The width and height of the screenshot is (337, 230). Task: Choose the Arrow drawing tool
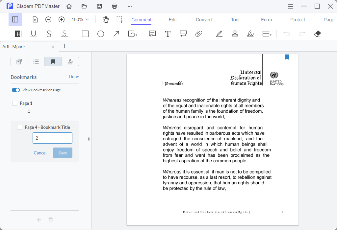[116, 34]
